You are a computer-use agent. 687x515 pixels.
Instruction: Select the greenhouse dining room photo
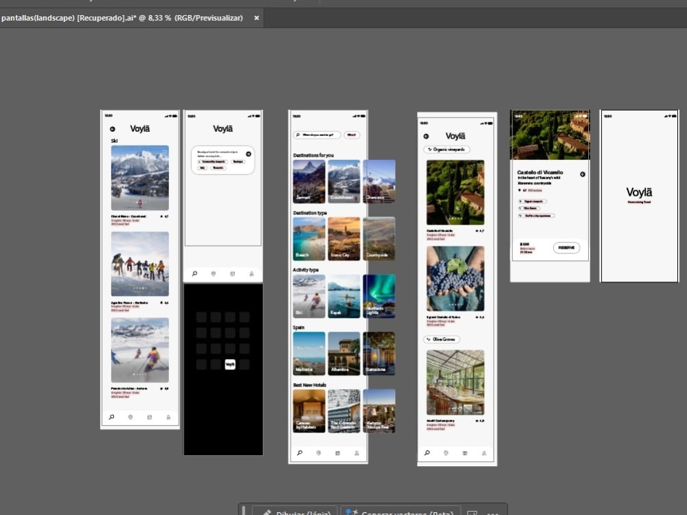[x=455, y=382]
